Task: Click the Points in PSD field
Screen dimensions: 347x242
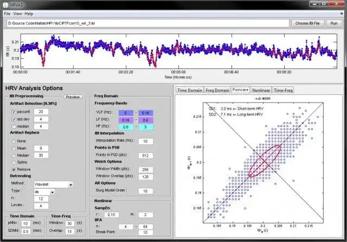Action: [146, 156]
